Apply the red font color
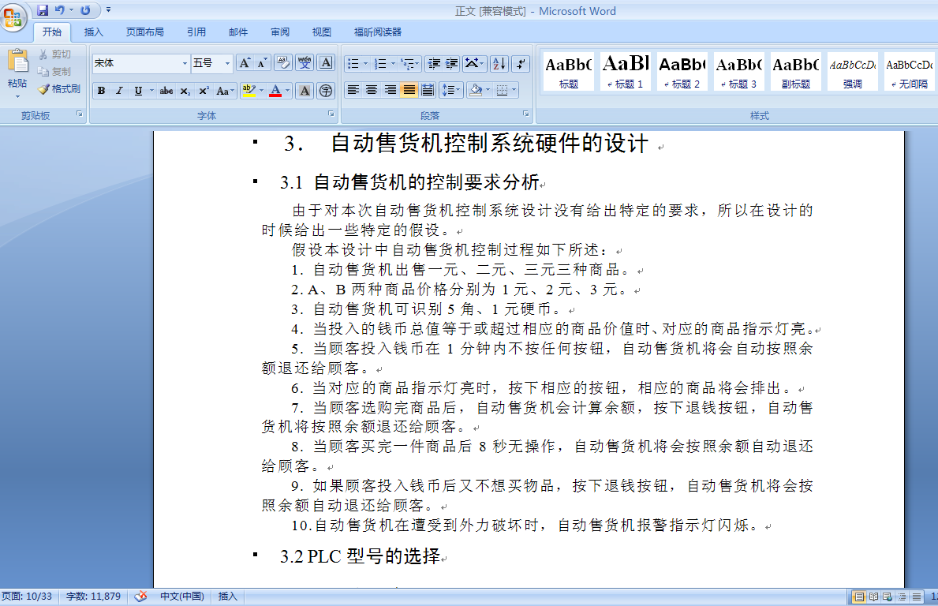The image size is (938, 606). (x=275, y=90)
